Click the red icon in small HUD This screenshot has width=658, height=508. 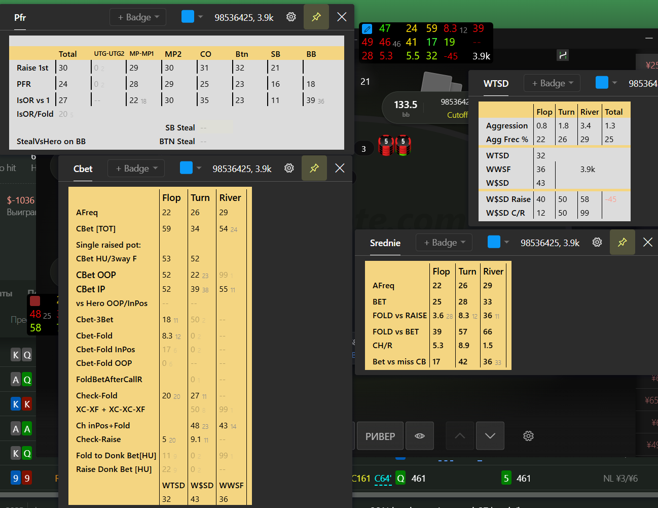[35, 301]
